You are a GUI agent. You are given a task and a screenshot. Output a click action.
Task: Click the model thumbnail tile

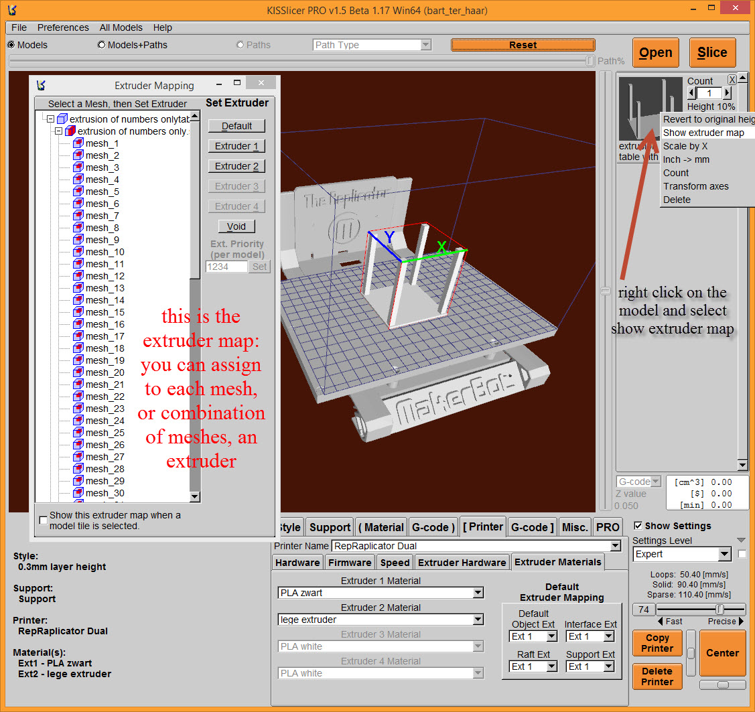pos(650,109)
